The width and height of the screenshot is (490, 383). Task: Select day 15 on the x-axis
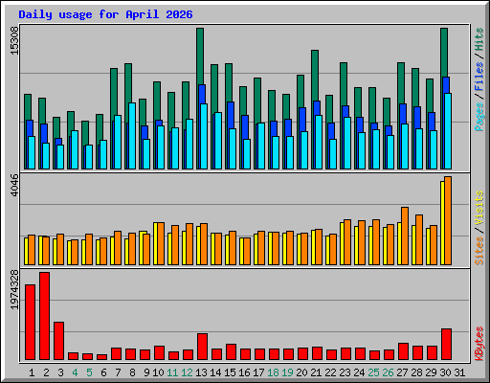pyautogui.click(x=230, y=372)
